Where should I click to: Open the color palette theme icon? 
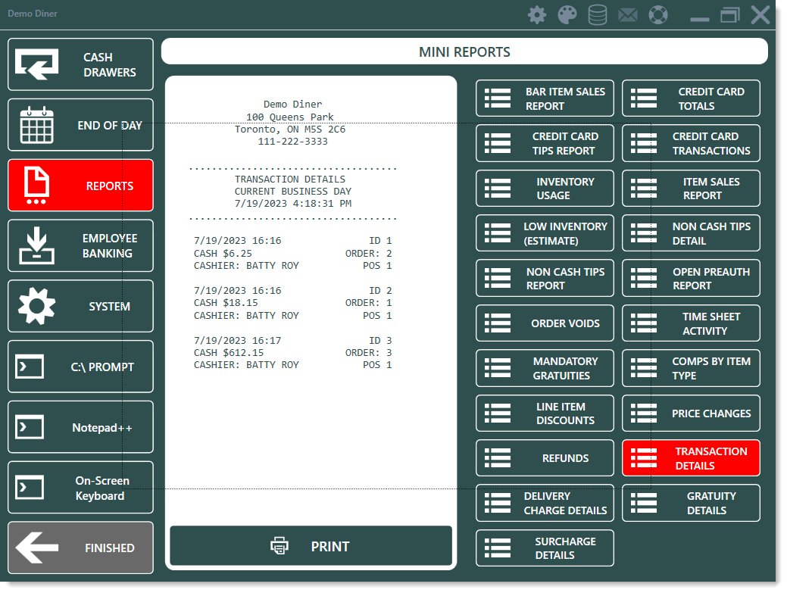pyautogui.click(x=567, y=15)
